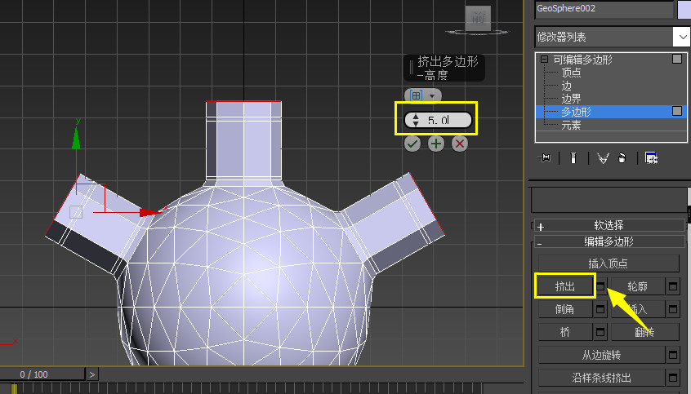Open Configure Modifier Sets icon
The image size is (691, 394).
651,158
